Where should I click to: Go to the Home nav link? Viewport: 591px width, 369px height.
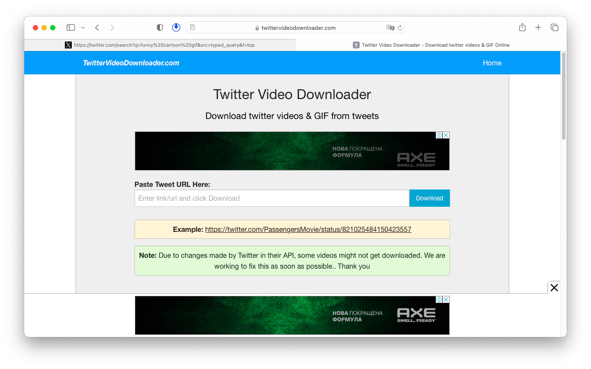(x=492, y=63)
